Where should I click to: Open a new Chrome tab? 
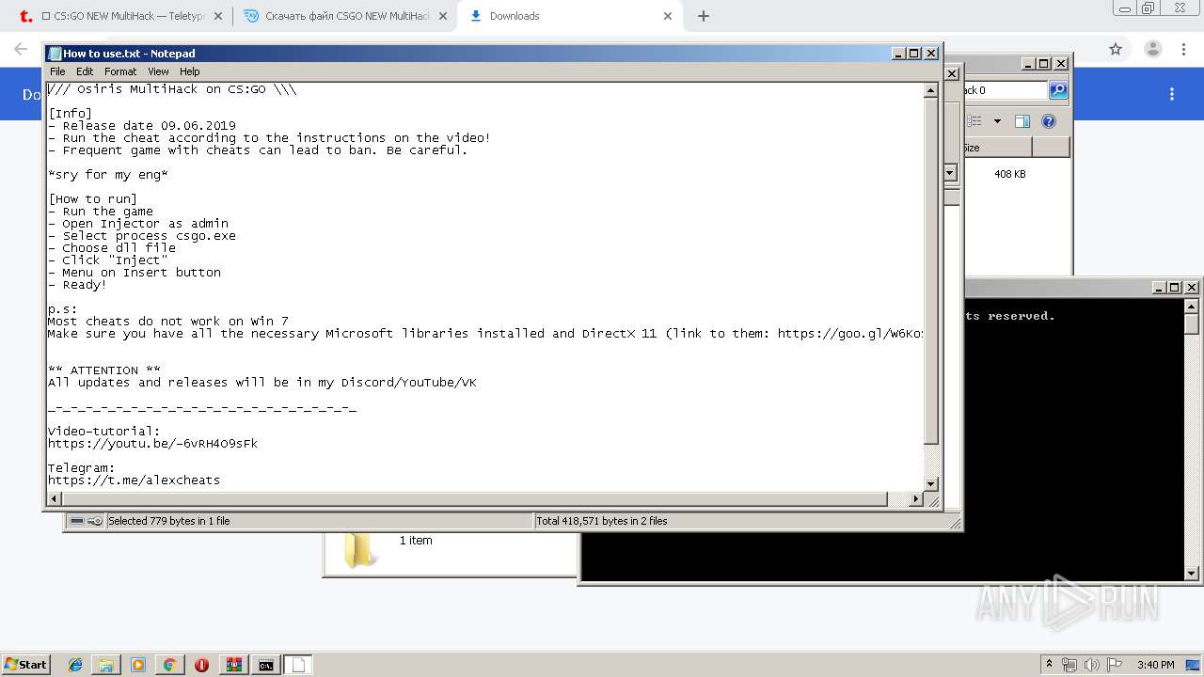pos(704,16)
